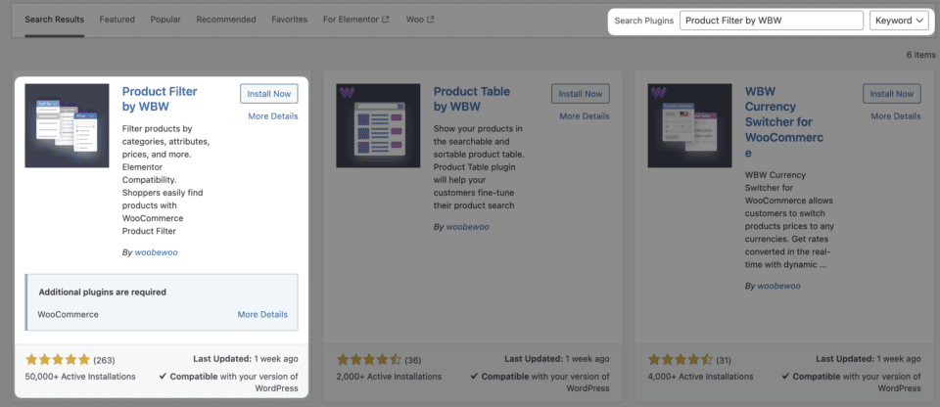Viewport: 940px width, 407px height.
Task: Open the For Elementor external link tab
Action: [355, 20]
